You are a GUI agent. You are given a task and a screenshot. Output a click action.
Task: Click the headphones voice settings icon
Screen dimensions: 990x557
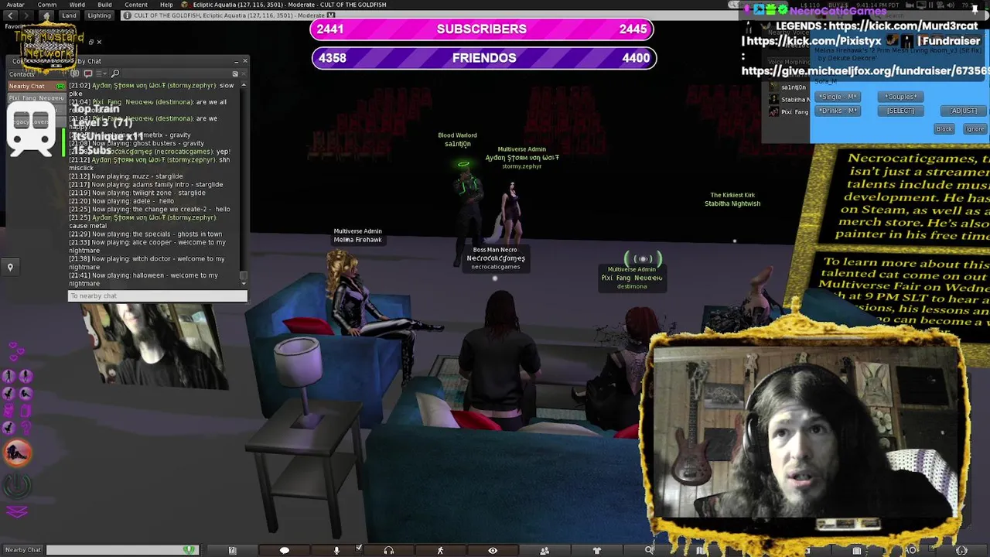(x=388, y=550)
